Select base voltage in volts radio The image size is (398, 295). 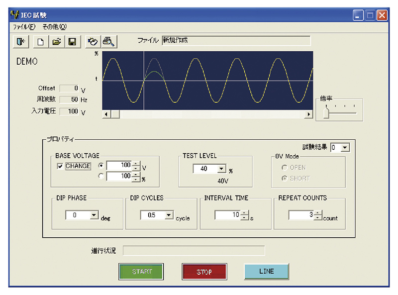coord(101,166)
